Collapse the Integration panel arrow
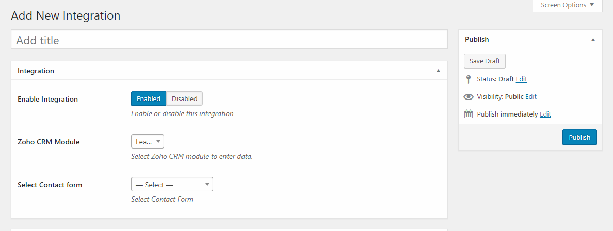The width and height of the screenshot is (613, 231). [x=438, y=71]
